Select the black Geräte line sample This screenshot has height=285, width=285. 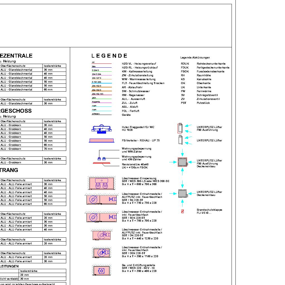102,115
